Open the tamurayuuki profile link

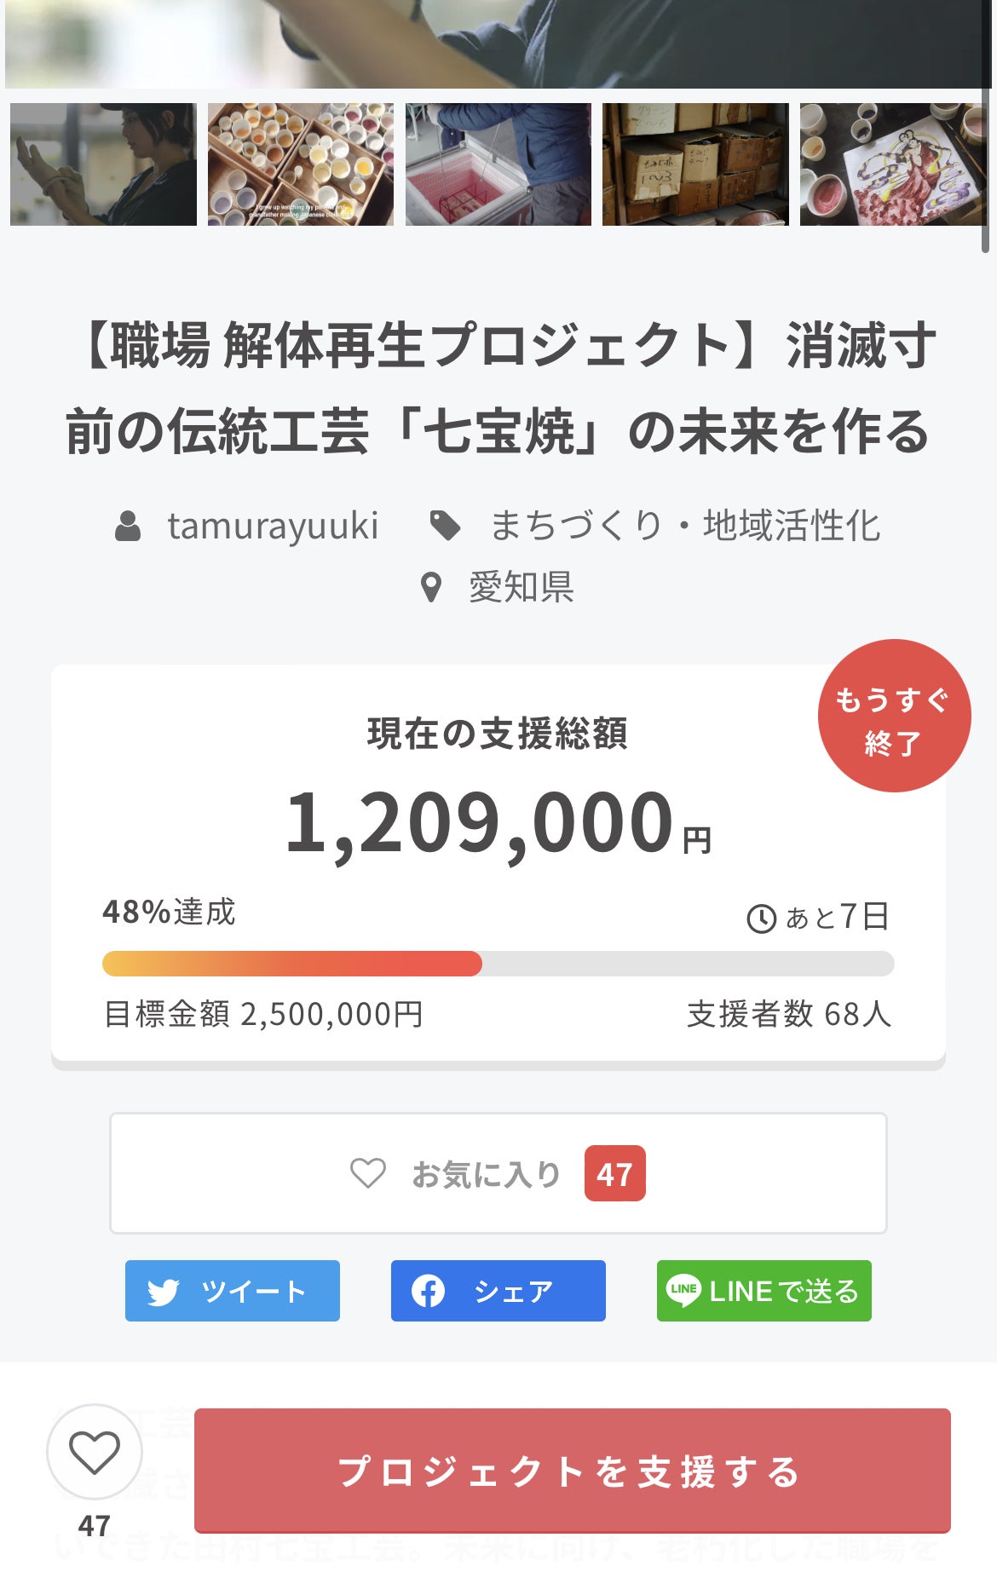tap(273, 526)
